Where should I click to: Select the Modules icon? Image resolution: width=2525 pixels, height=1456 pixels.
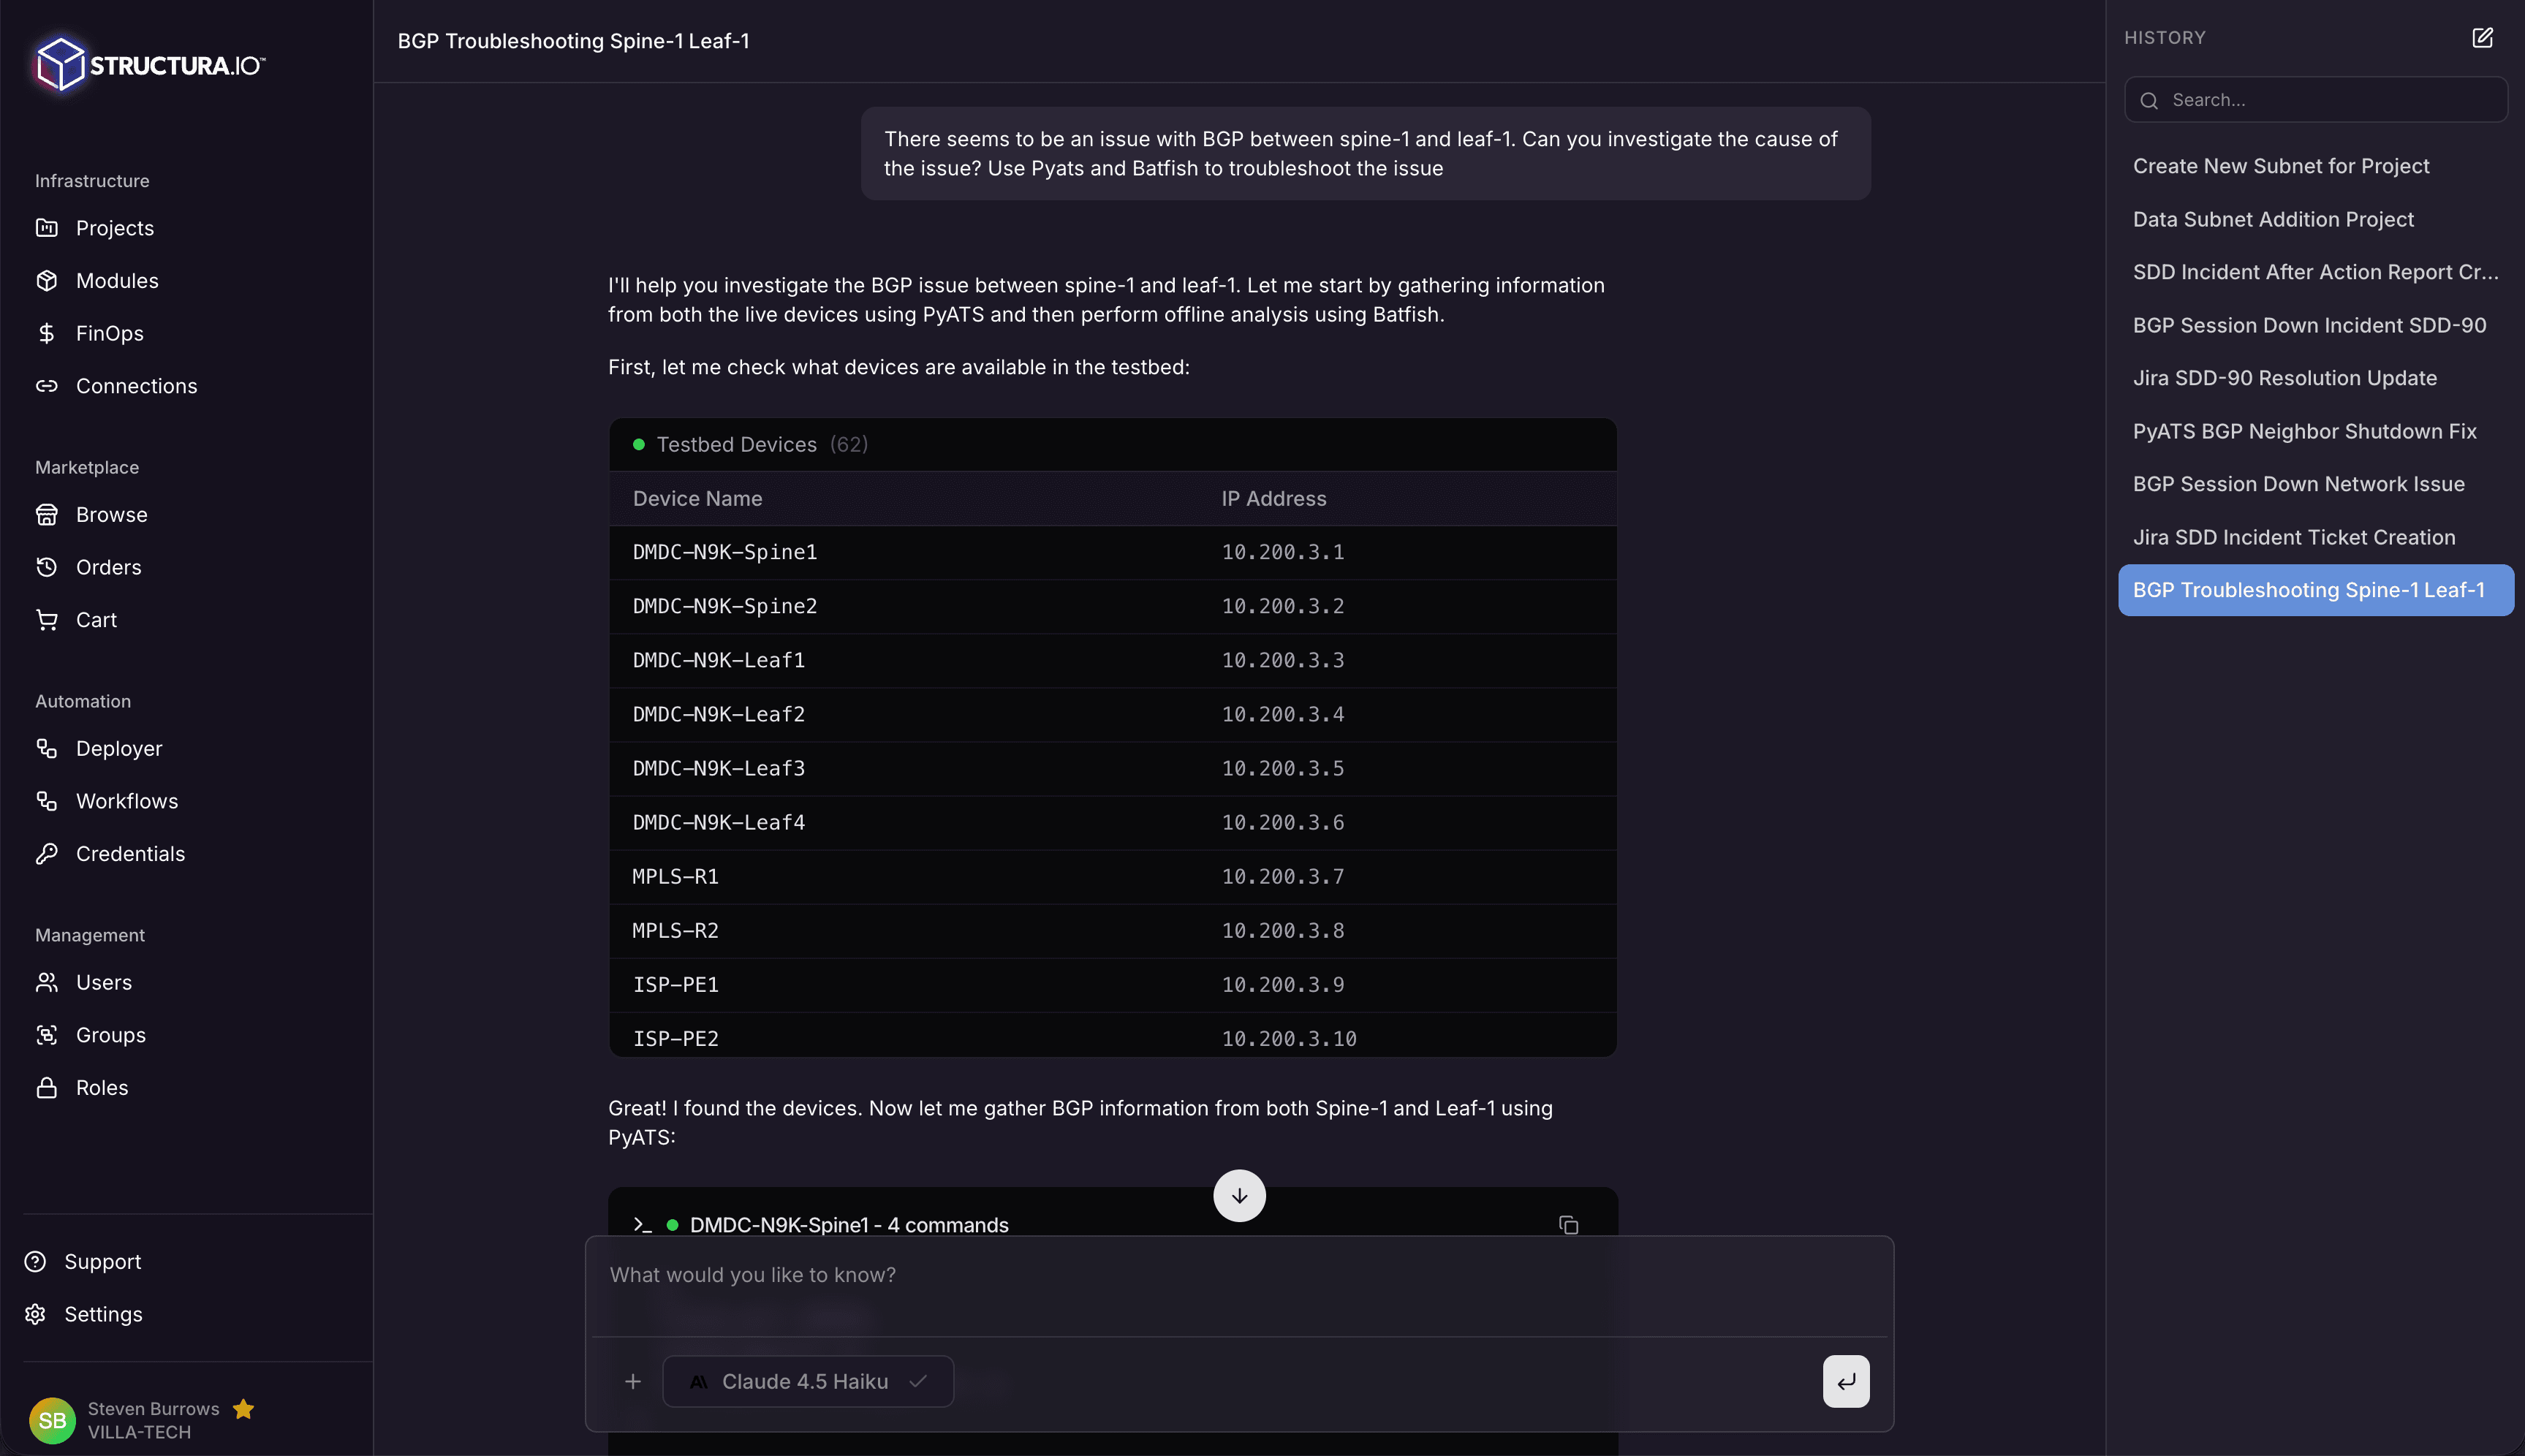[47, 280]
